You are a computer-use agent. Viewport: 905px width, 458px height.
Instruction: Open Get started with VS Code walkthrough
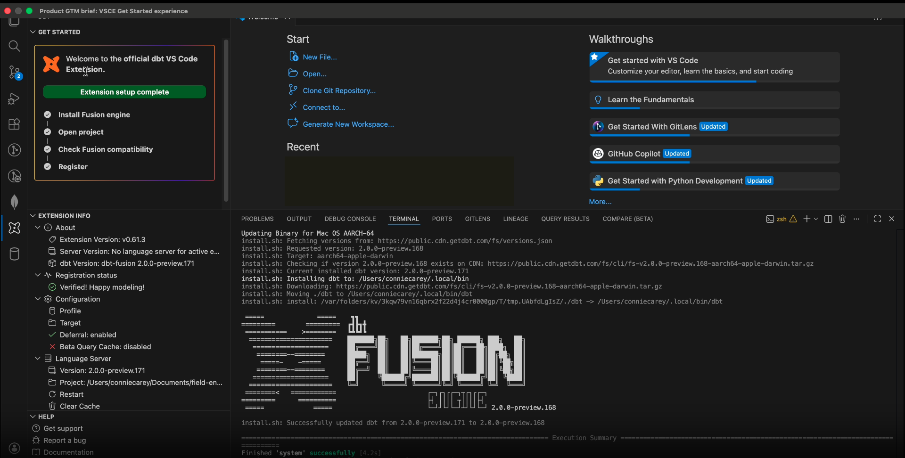pos(714,67)
